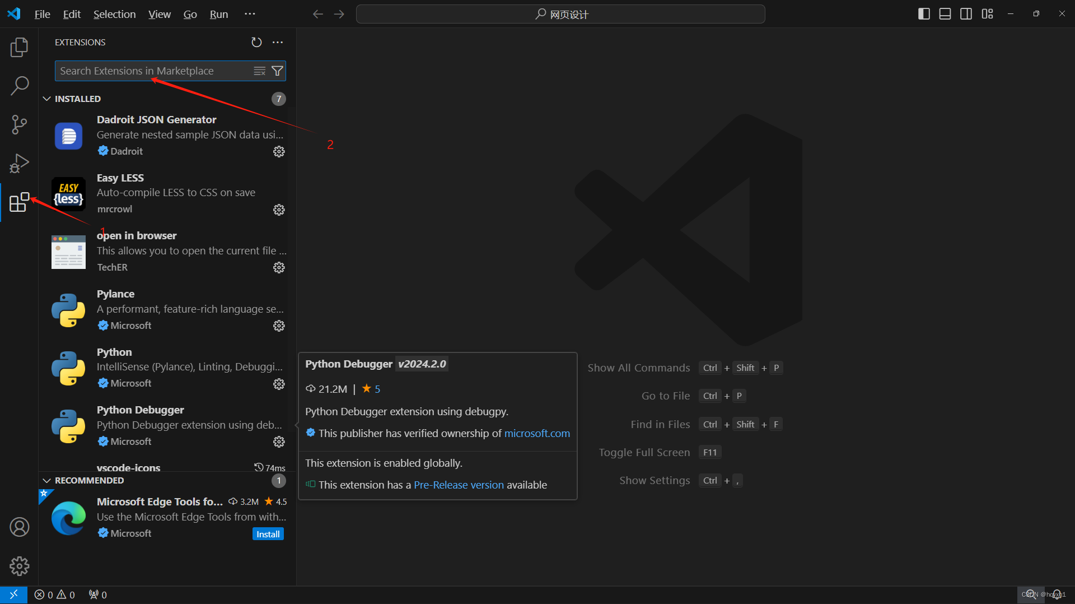
Task: Open the Search view in activity bar
Action: coord(19,86)
